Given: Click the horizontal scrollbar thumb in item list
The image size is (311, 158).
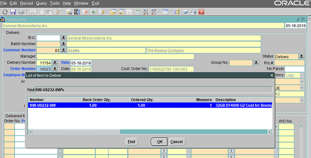Looking at the screenshot, I should click(x=76, y=132).
